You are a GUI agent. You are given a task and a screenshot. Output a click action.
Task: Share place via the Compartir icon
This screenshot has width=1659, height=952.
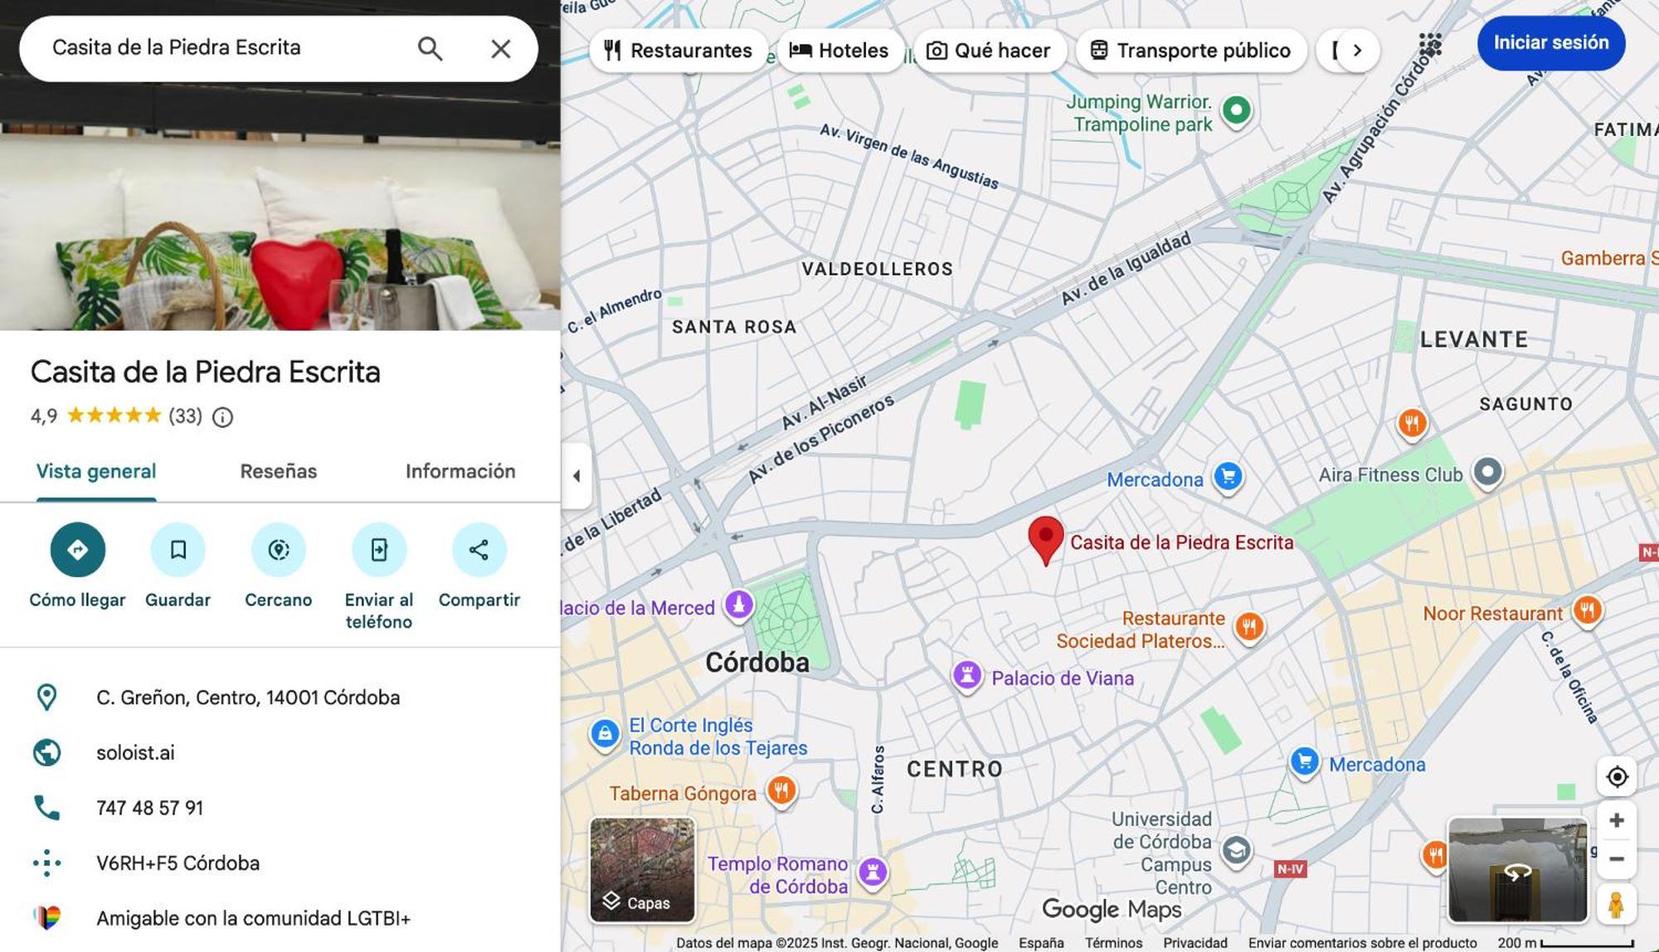click(x=479, y=550)
